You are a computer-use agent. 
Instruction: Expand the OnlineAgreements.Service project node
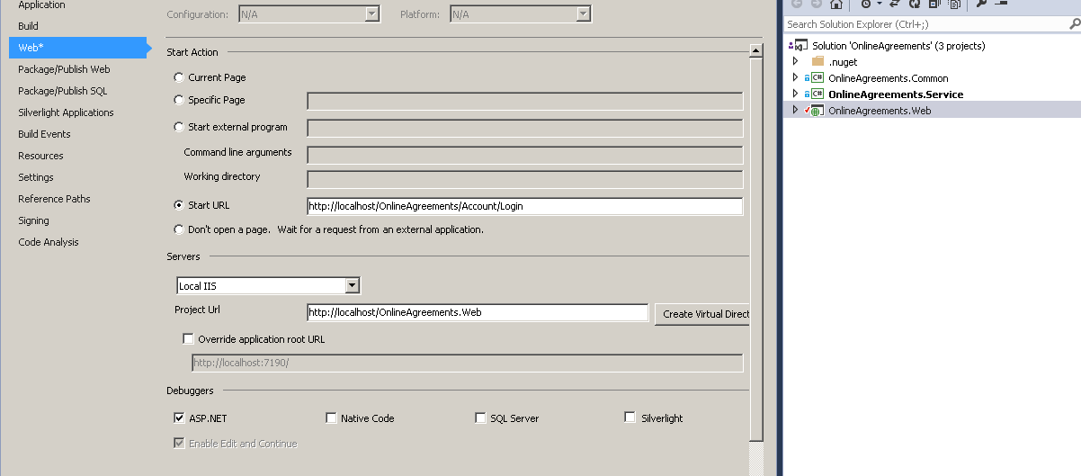[795, 94]
